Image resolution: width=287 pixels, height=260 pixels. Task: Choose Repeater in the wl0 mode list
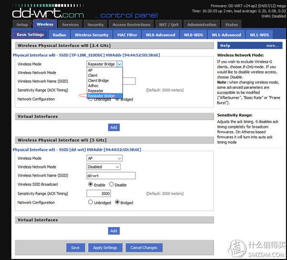tap(104, 91)
